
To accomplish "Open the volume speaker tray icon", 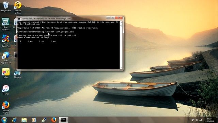I will point(197,120).
